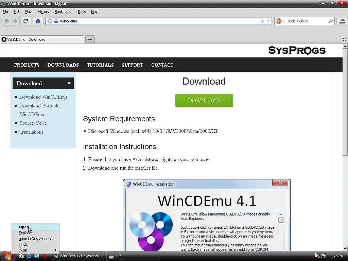The image size is (348, 261).
Task: Switch to WinCDEmu - Download taskbar button
Action: pos(78,256)
